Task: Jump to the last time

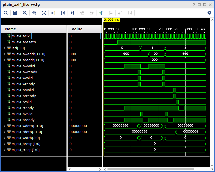Action: tap(72, 13)
